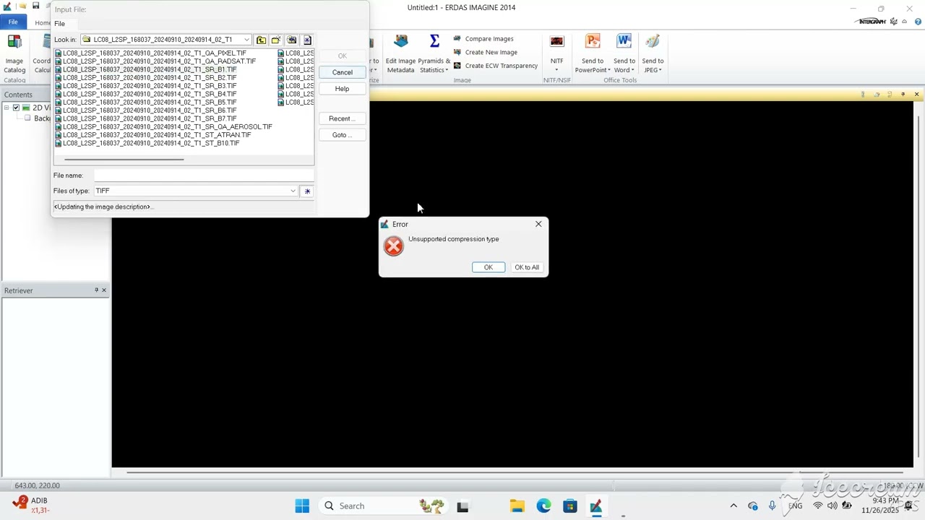925x520 pixels.
Task: Click the Save icon in quick access toolbar
Action: tap(35, 6)
